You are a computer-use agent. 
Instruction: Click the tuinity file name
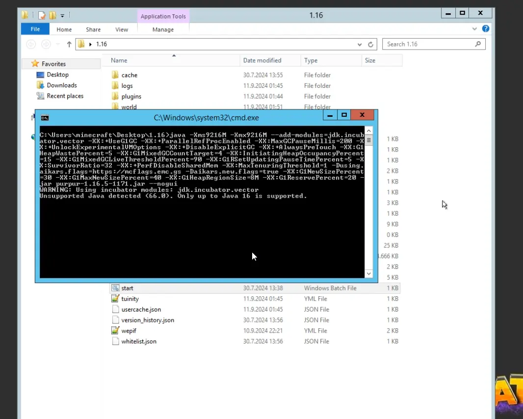130,299
